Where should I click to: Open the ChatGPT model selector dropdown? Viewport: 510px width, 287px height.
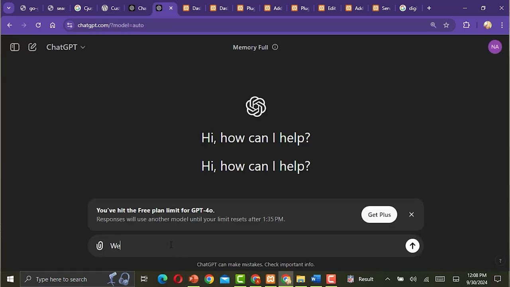[x=66, y=47]
